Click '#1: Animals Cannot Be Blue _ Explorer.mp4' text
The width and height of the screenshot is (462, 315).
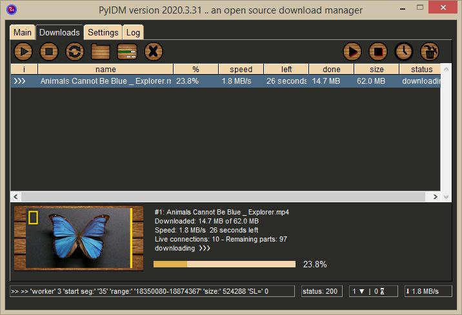click(x=222, y=212)
